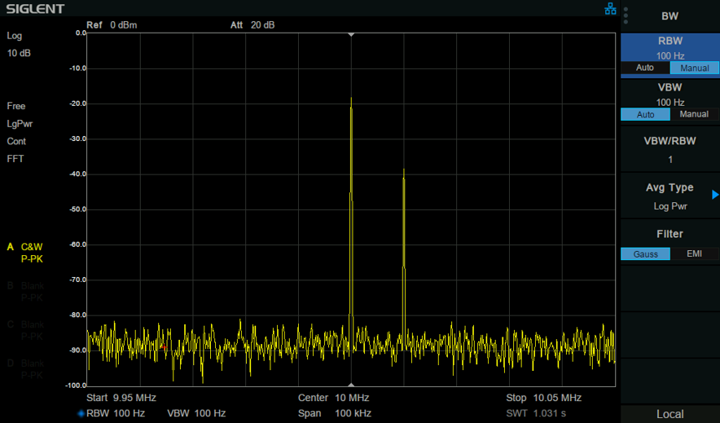Click the BW menu title
Viewport: 720px width, 423px height.
coord(670,16)
